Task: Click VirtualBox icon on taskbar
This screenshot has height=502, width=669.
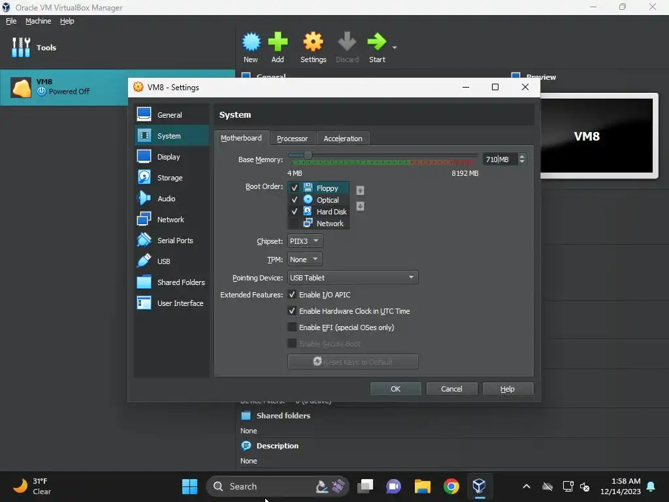Action: [x=480, y=486]
